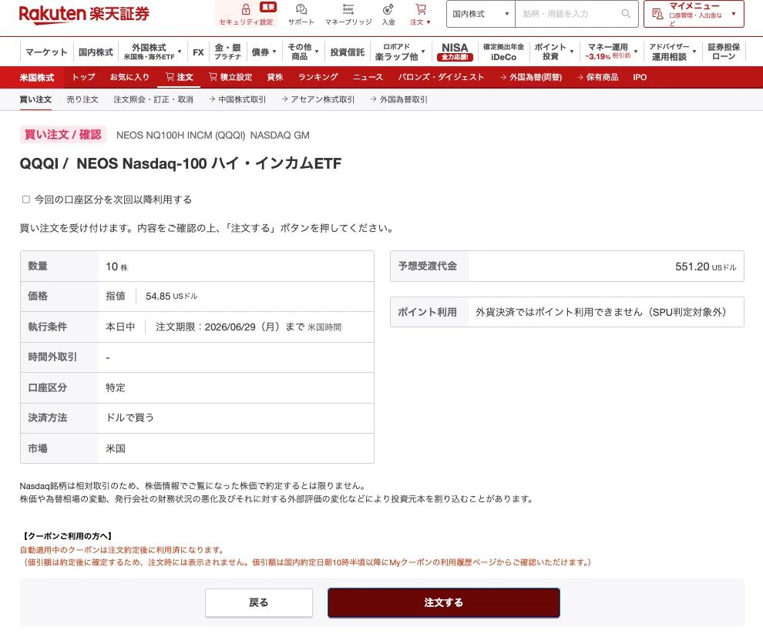The image size is (763, 637).
Task: Follow the アセアン株式取引 link
Action: pos(318,99)
